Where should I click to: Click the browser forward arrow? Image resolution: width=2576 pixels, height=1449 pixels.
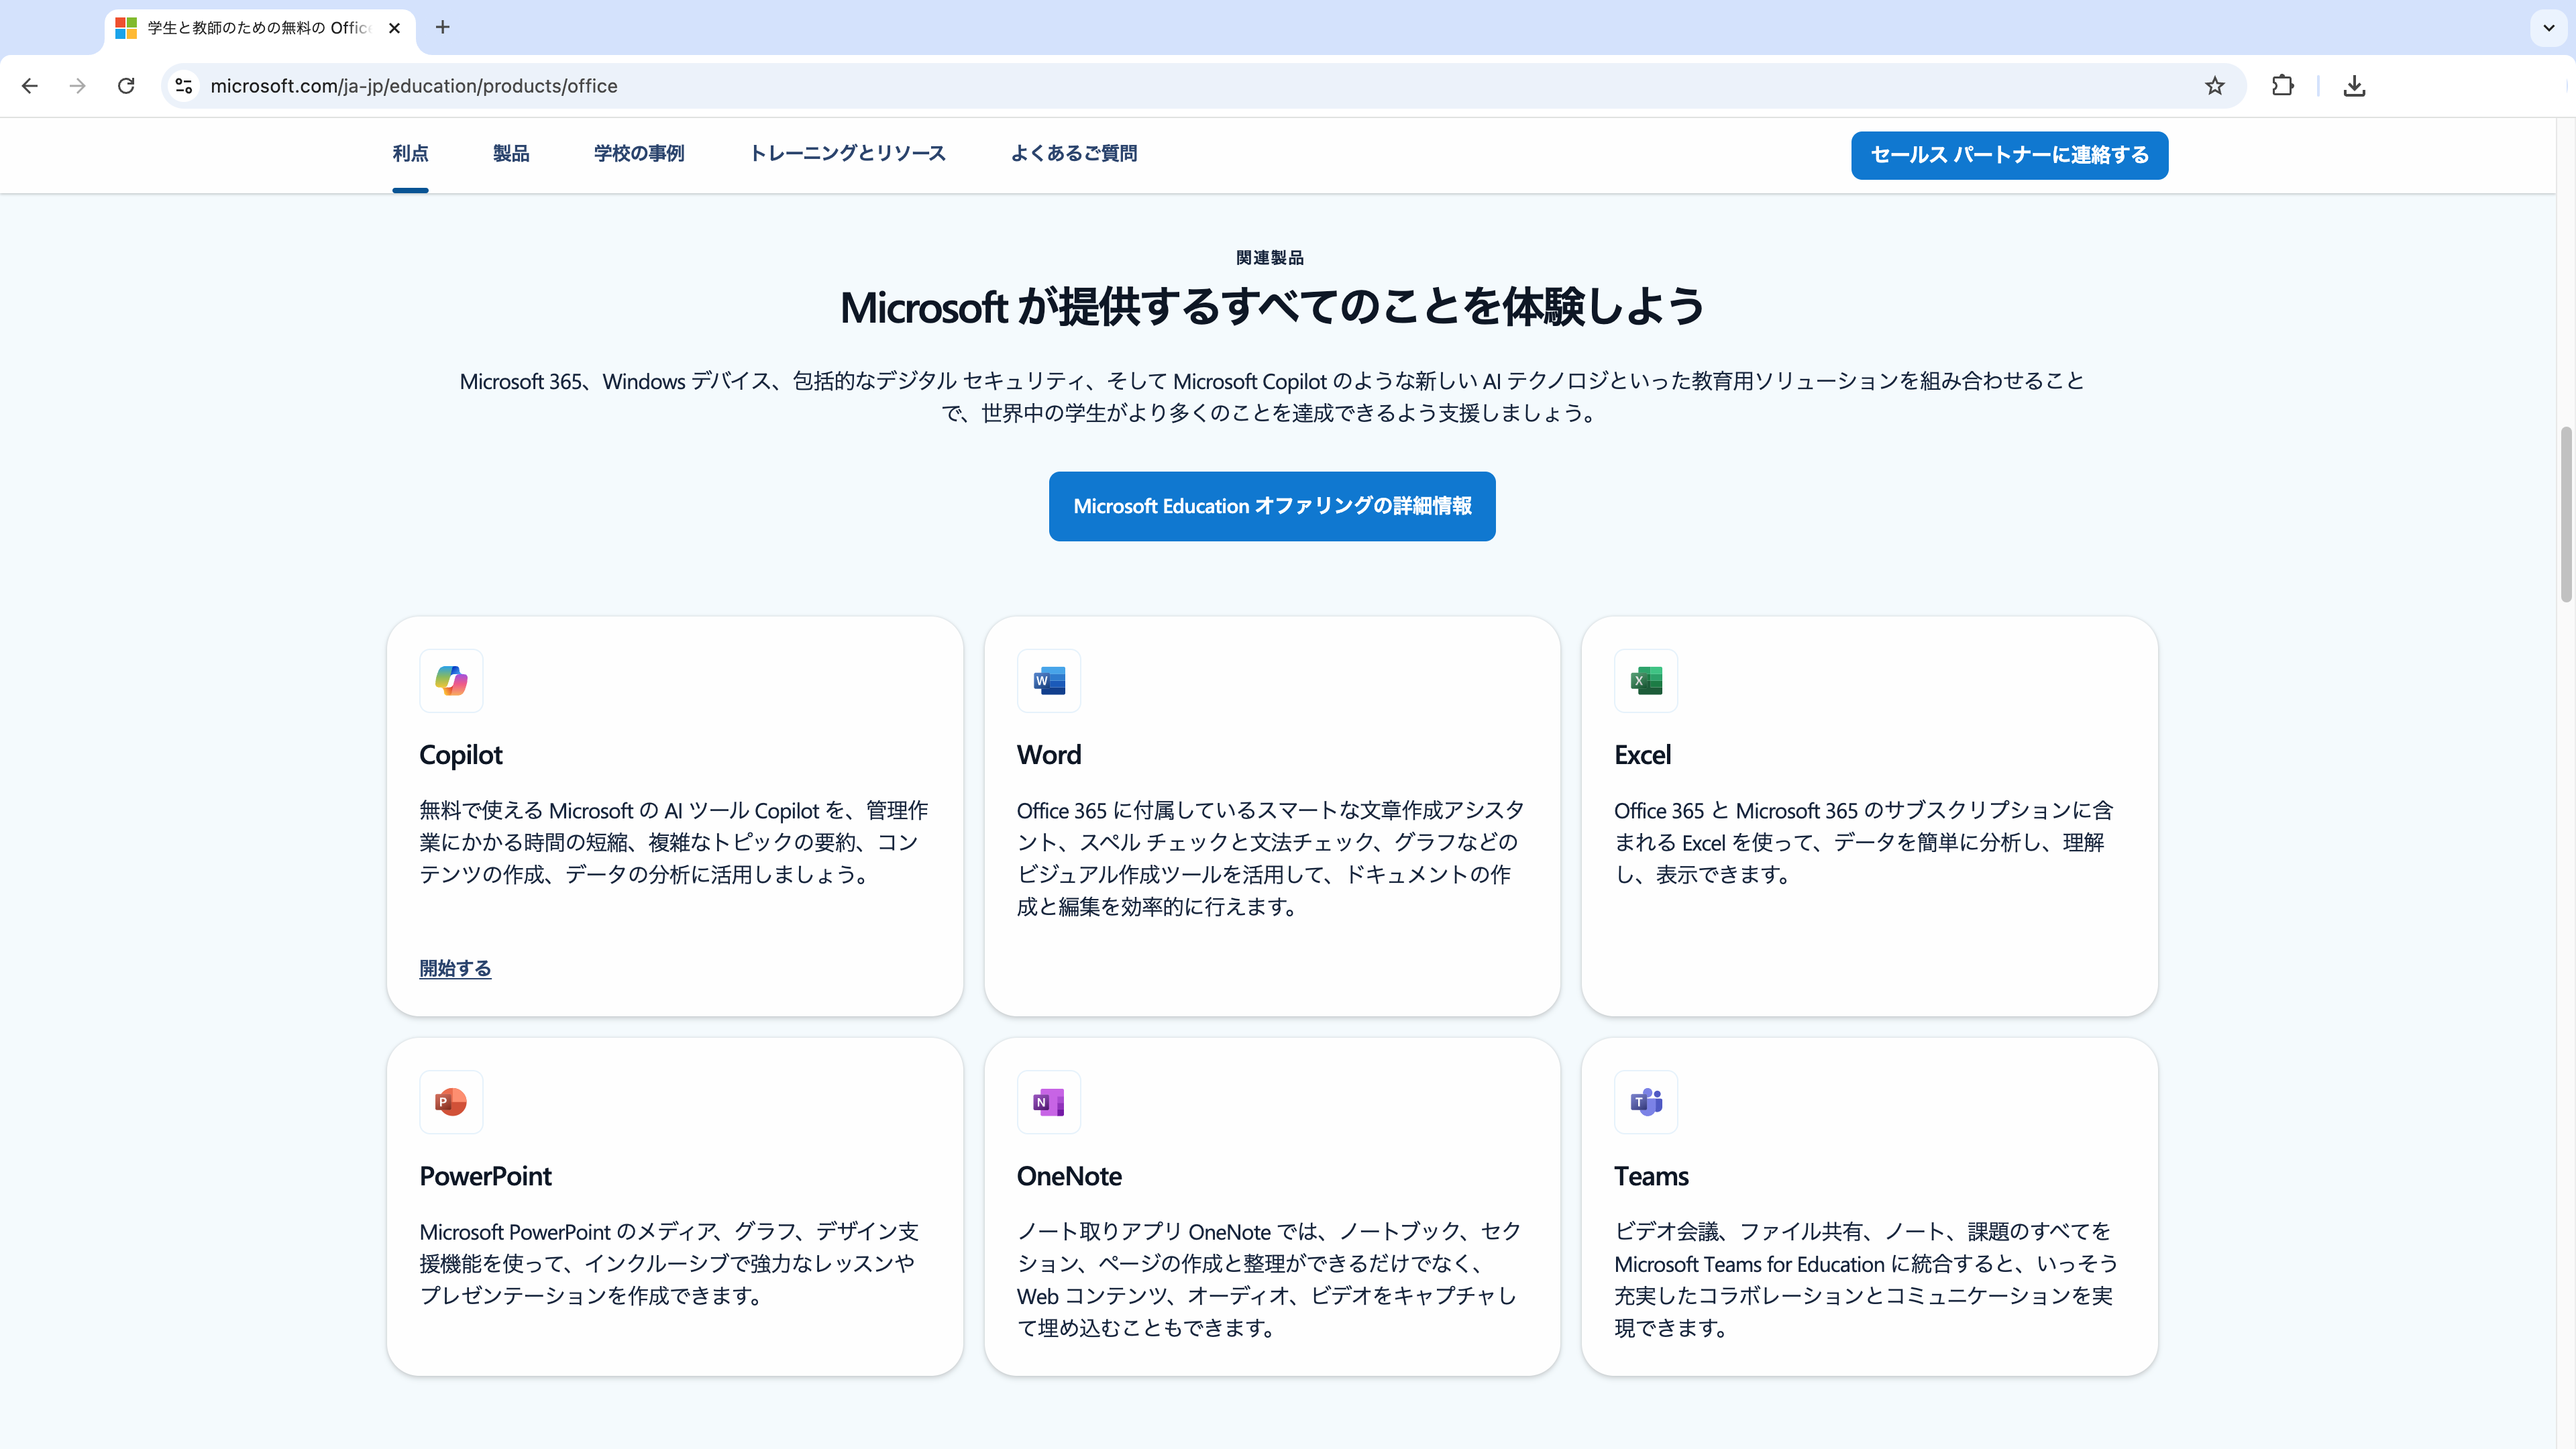[x=78, y=86]
